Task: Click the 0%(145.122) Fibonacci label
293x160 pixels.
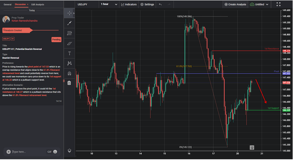Action: pos(185,147)
